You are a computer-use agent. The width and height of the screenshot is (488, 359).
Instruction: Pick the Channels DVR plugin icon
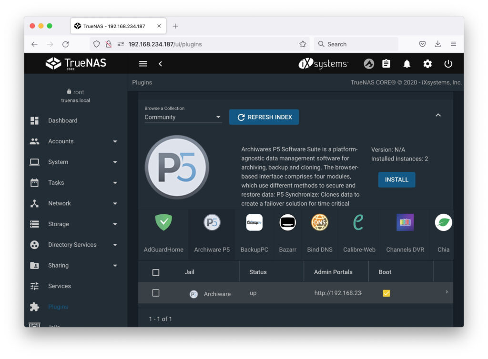point(405,222)
